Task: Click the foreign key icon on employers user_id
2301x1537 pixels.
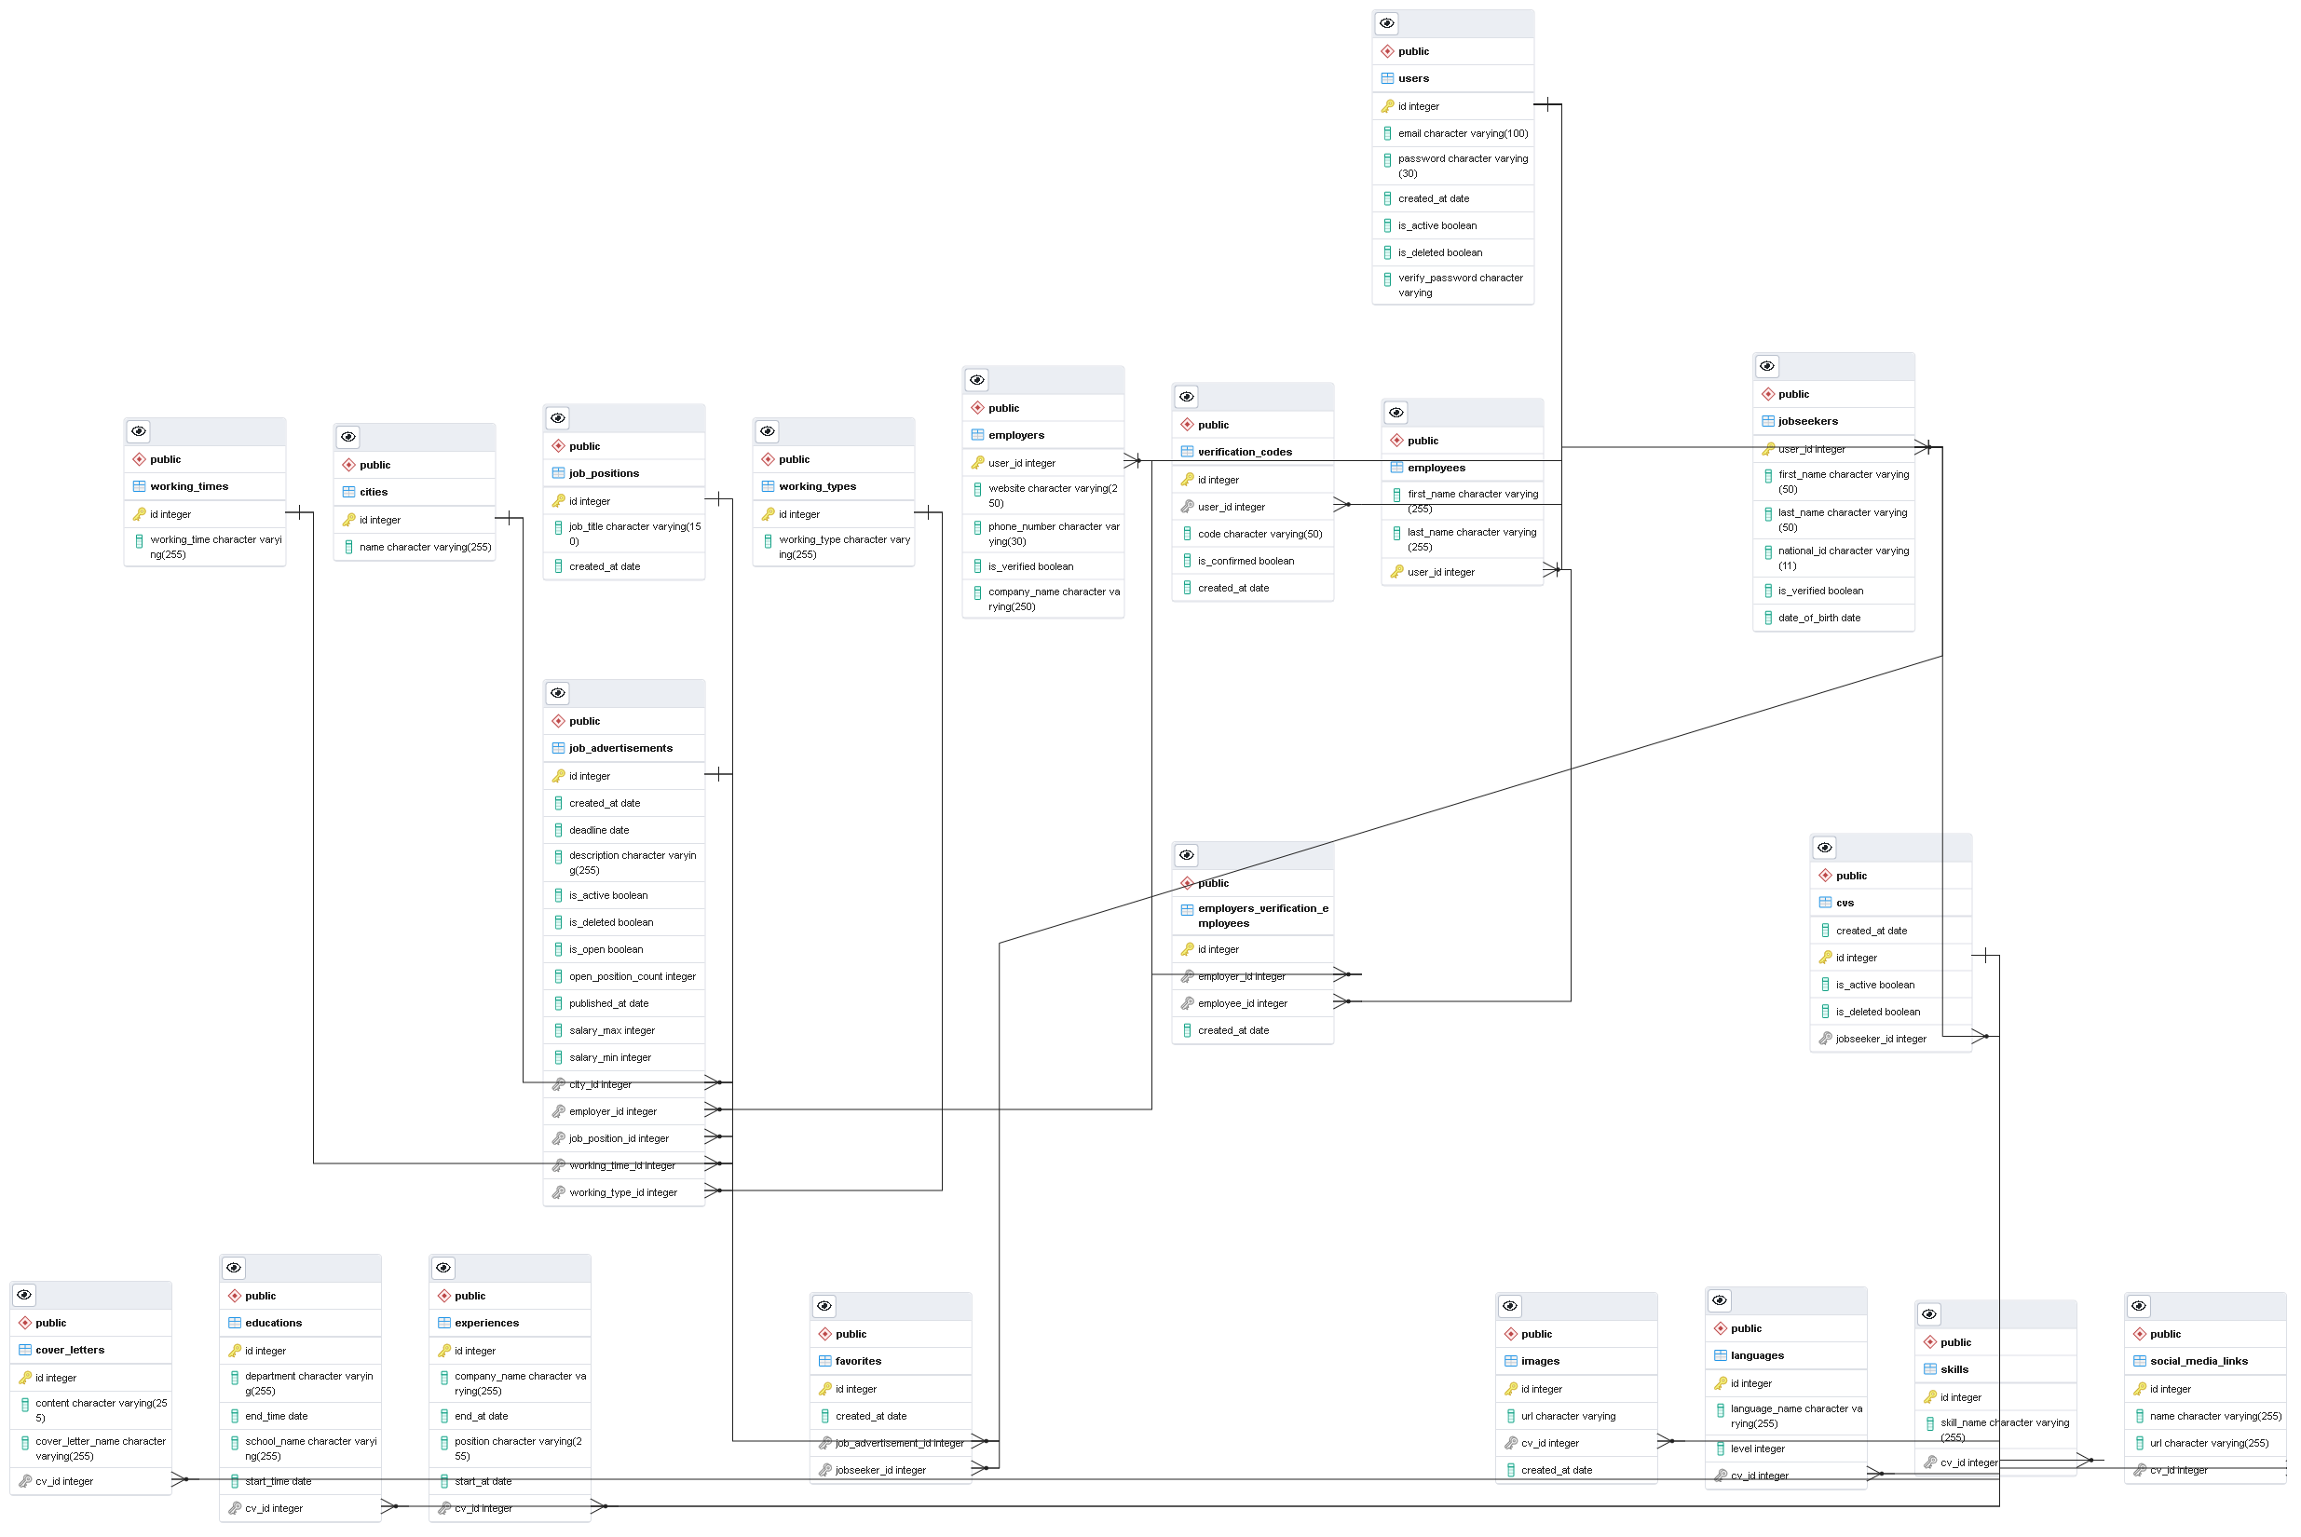Action: pos(978,463)
